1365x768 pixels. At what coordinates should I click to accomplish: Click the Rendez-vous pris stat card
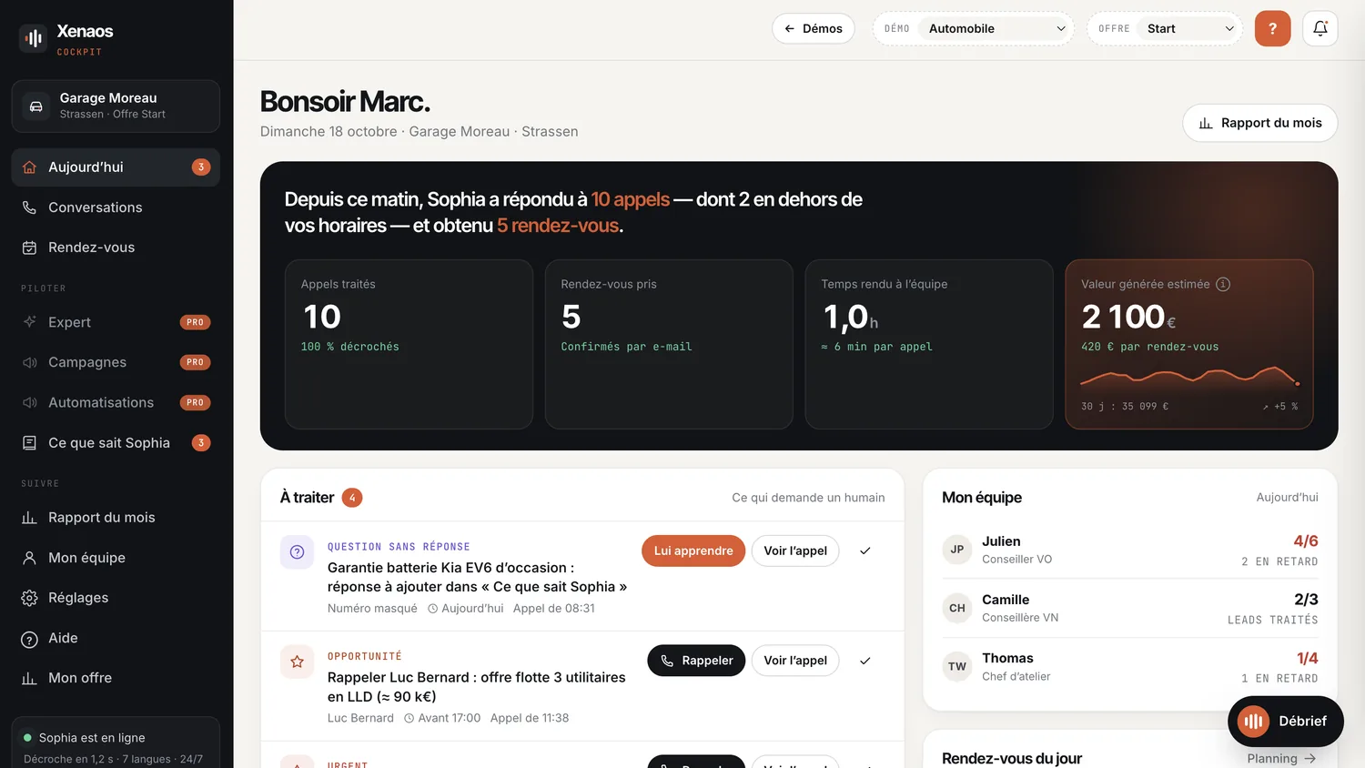pyautogui.click(x=669, y=344)
